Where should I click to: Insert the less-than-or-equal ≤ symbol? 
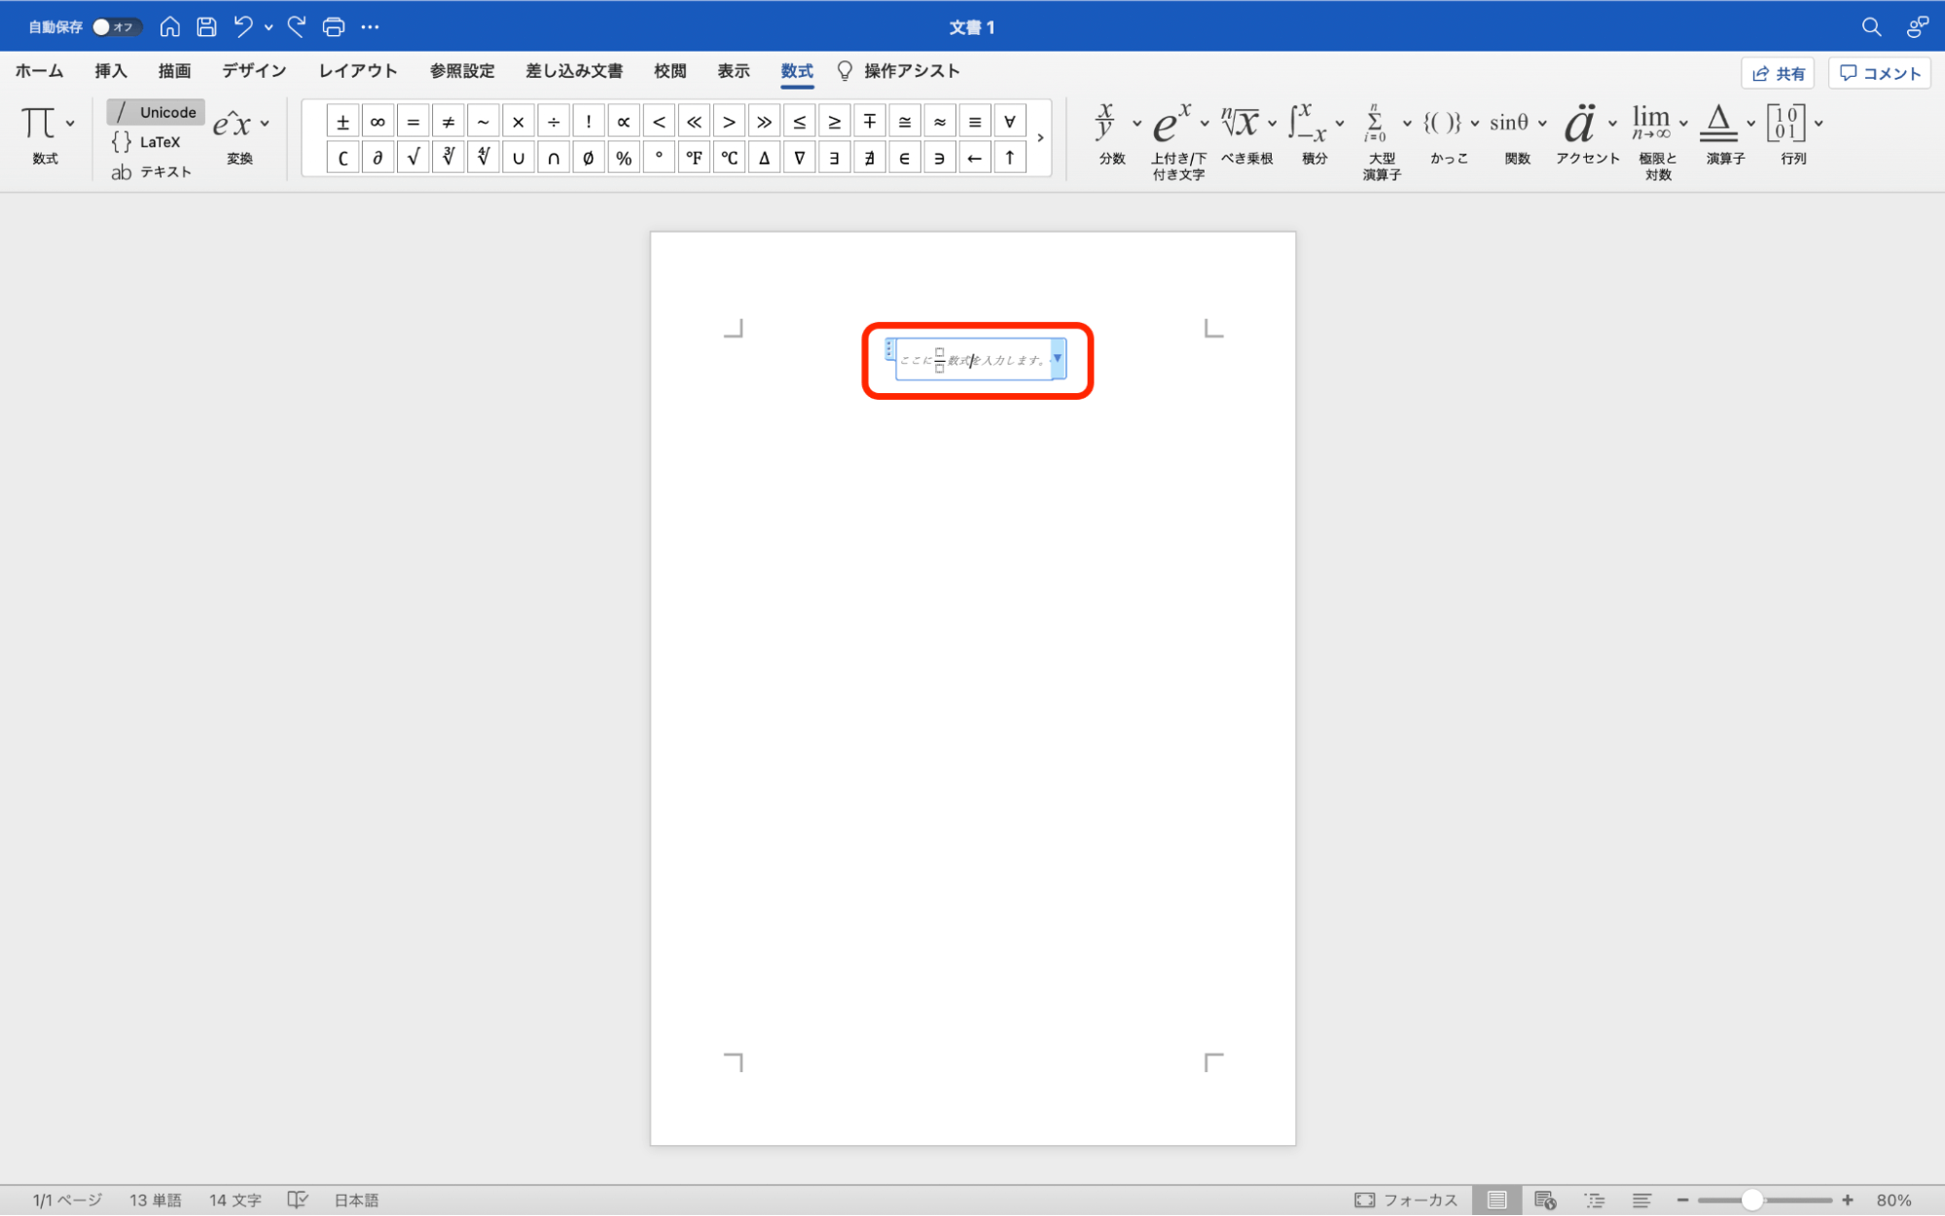click(799, 122)
